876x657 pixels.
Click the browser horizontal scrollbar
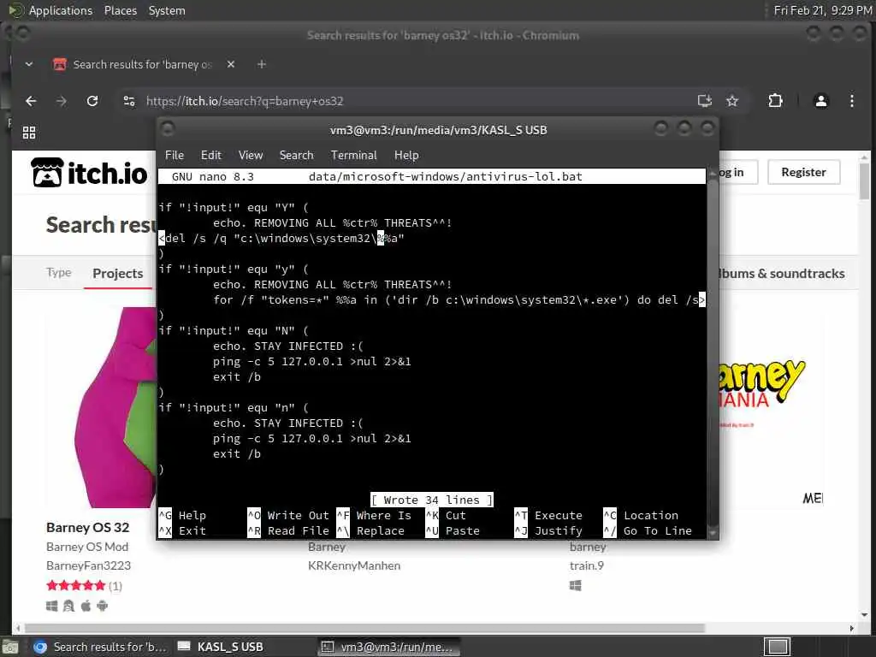[364, 629]
